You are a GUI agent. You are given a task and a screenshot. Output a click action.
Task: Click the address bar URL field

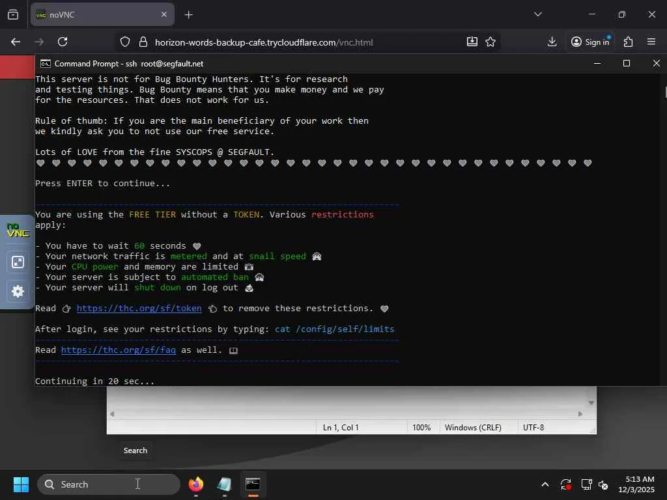pos(264,42)
